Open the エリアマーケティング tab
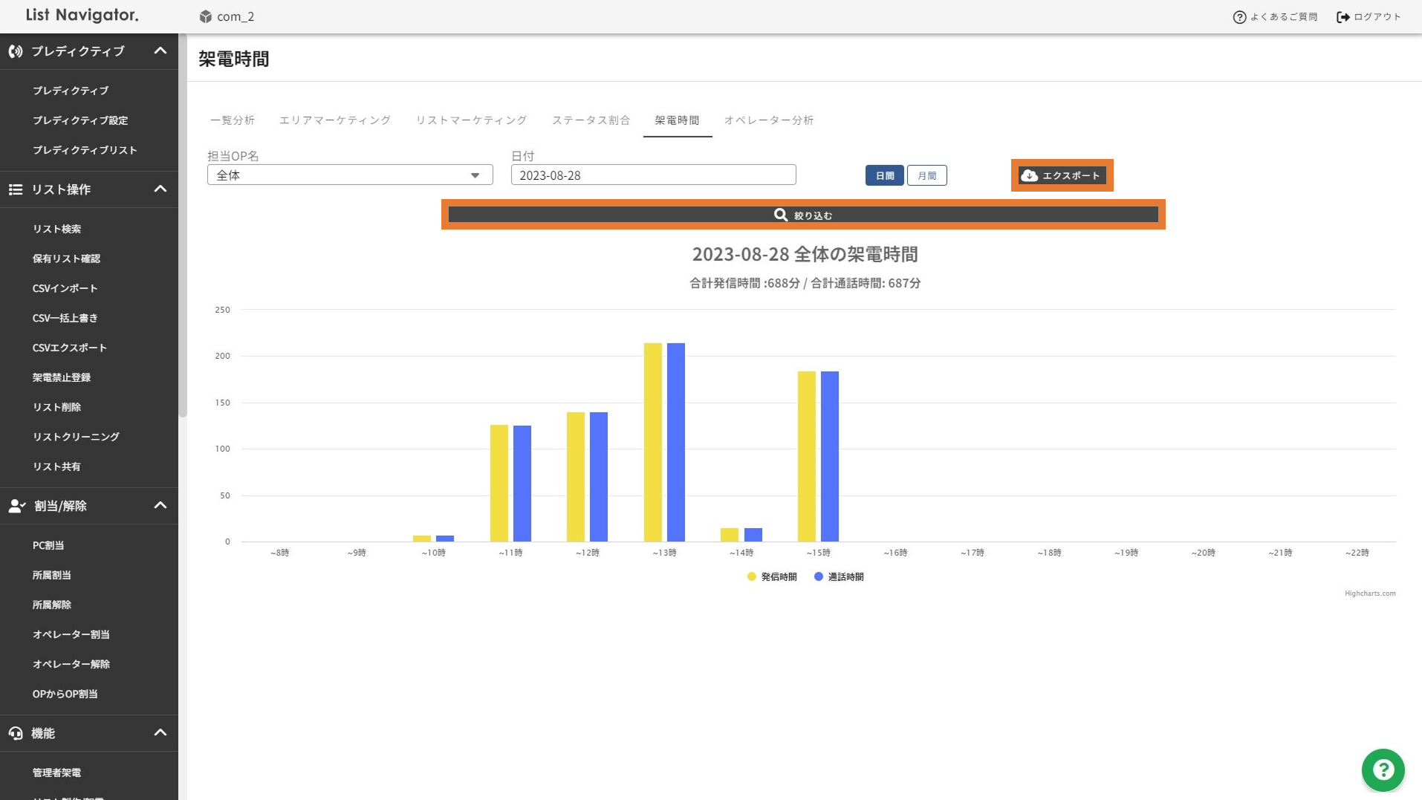 coord(334,120)
